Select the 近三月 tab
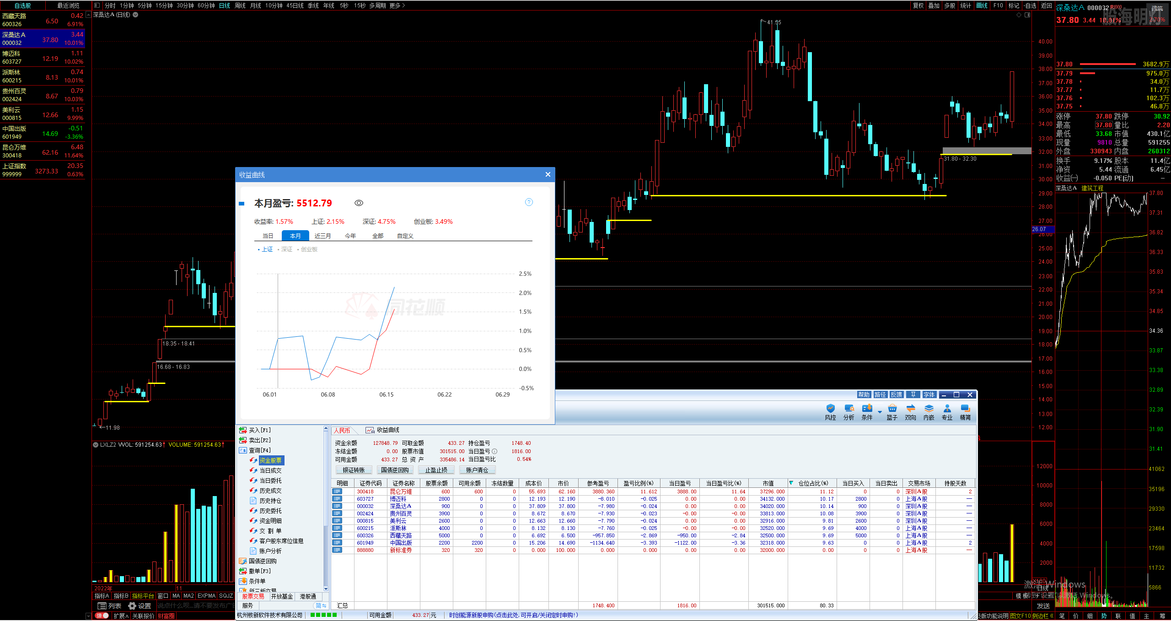Viewport: 1171px width, 621px height. point(322,236)
